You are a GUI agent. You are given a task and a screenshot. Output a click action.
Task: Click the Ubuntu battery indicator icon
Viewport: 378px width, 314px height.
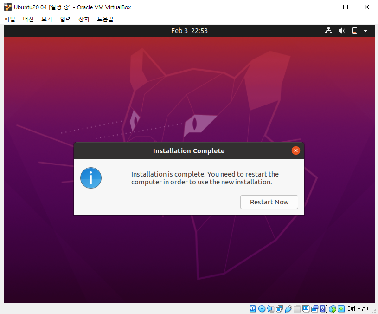click(x=355, y=31)
